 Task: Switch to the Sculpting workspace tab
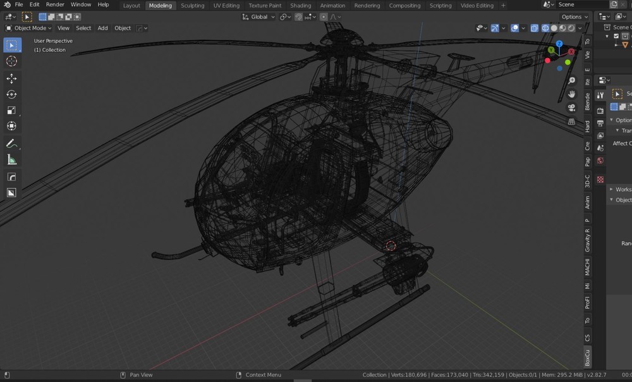[192, 6]
